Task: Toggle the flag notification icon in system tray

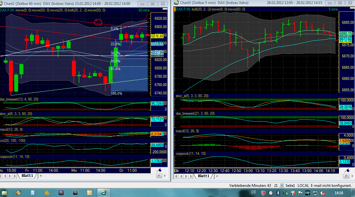Action: tap(300, 192)
